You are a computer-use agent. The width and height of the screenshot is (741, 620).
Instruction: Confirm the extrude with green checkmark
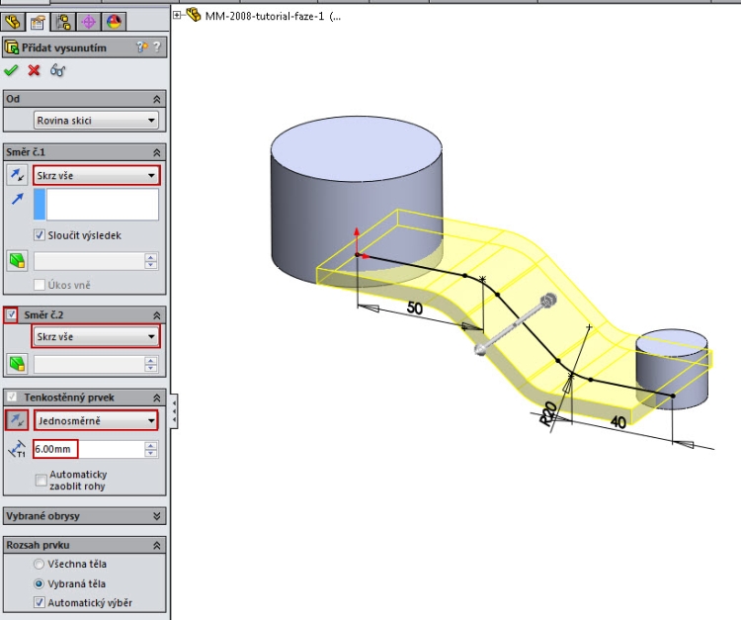11,70
